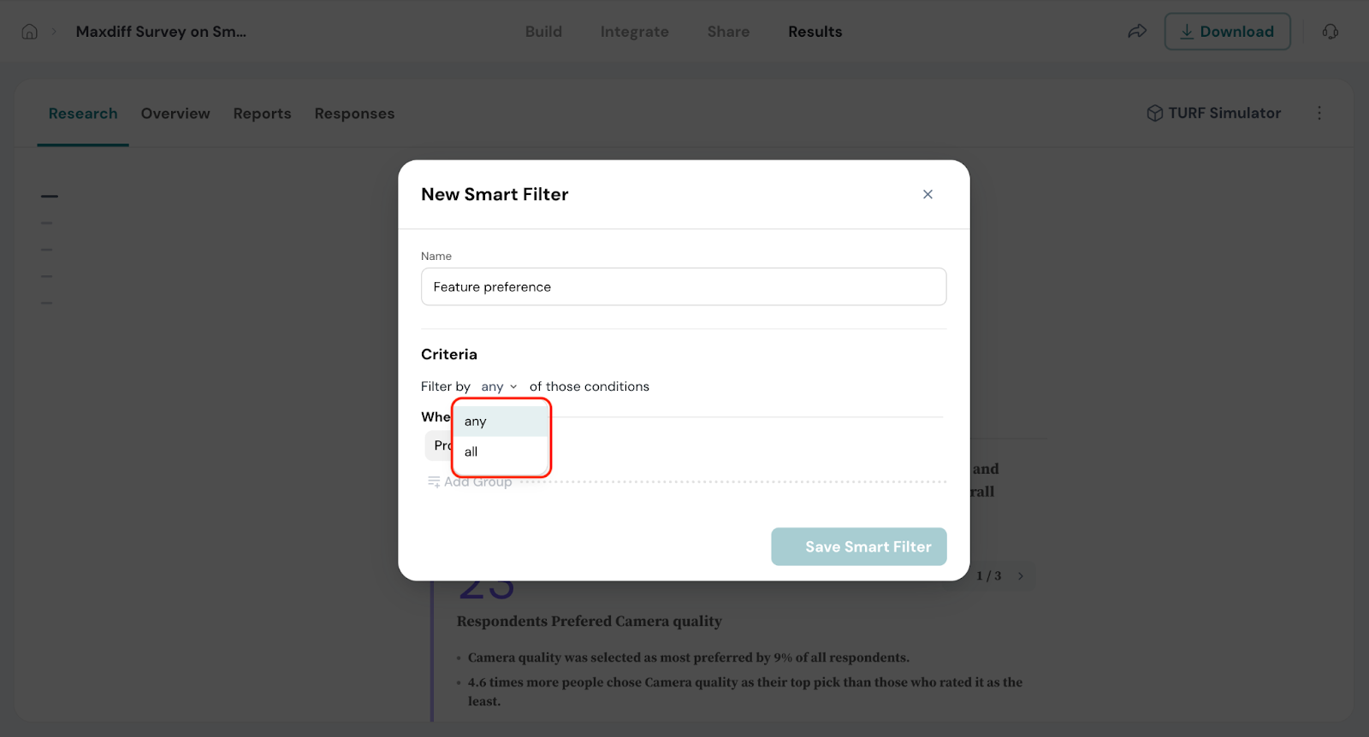Go to the Build section

(543, 32)
